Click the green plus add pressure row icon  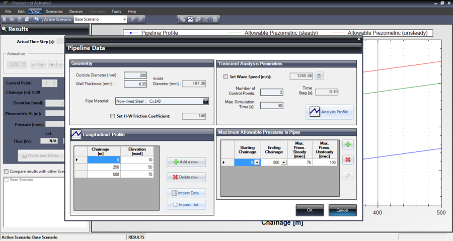347,145
